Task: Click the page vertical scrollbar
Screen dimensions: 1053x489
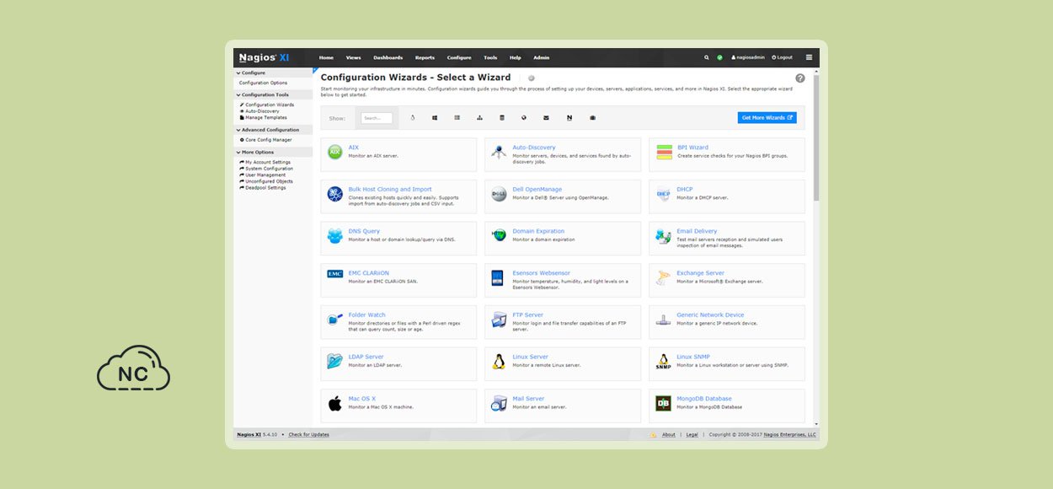Action: coord(816,139)
